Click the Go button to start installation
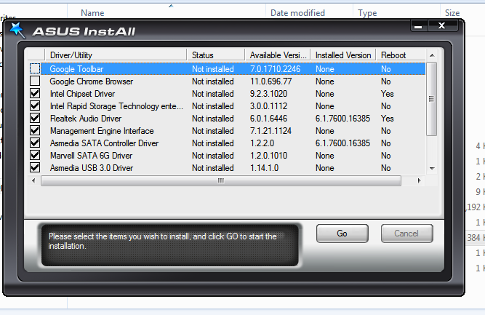Image resolution: width=485 pixels, height=315 pixels. pyautogui.click(x=342, y=234)
